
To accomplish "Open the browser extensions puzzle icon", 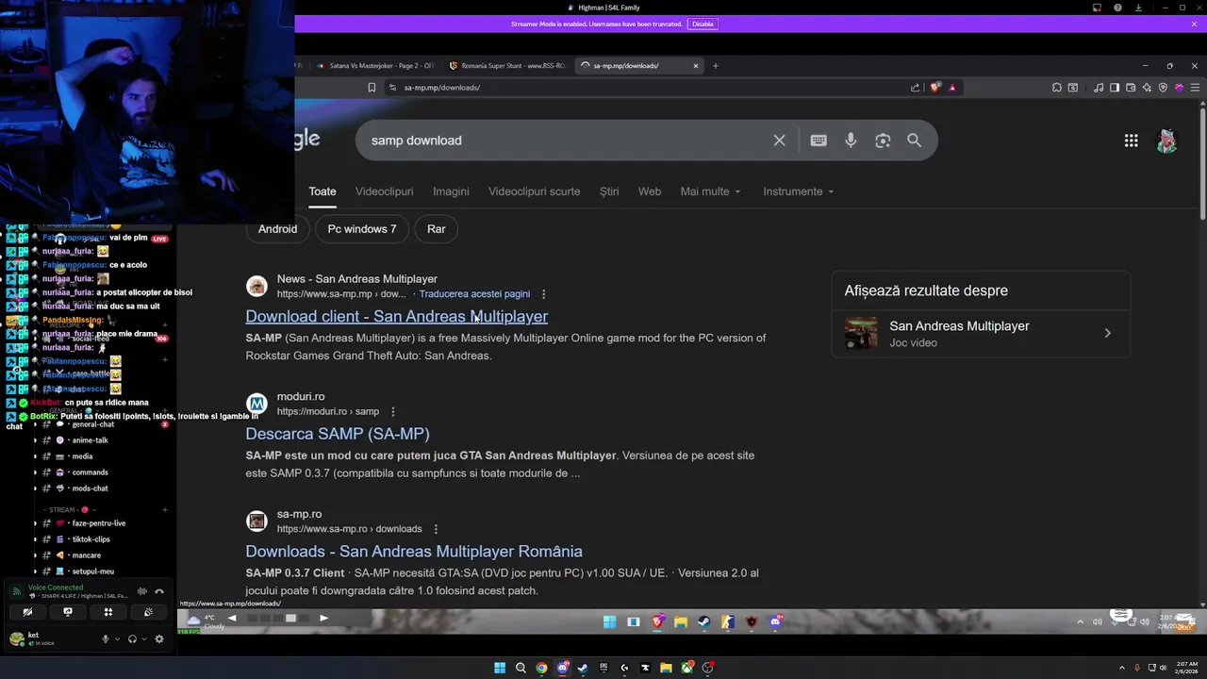I will pyautogui.click(x=1056, y=88).
